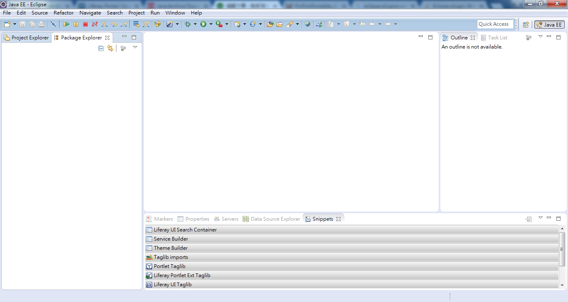The image size is (568, 302).
Task: Click the Step Into icon
Action: tap(104, 24)
